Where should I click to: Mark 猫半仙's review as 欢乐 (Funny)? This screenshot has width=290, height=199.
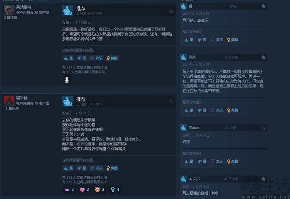click(96, 168)
